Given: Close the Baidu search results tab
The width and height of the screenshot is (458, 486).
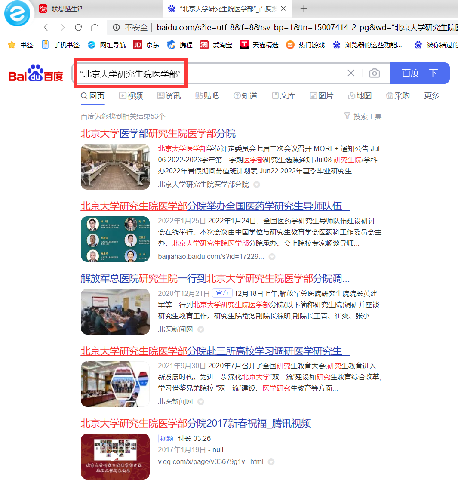Looking at the screenshot, I should pos(283,9).
